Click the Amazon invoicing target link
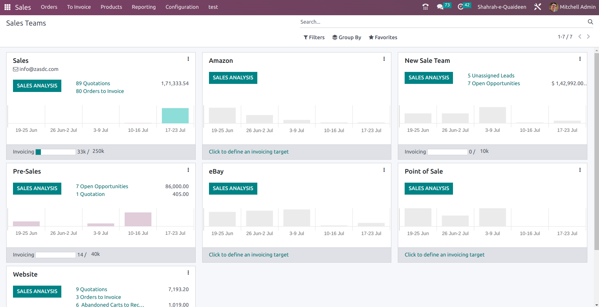Viewport: 599px width, 307px height. click(249, 152)
